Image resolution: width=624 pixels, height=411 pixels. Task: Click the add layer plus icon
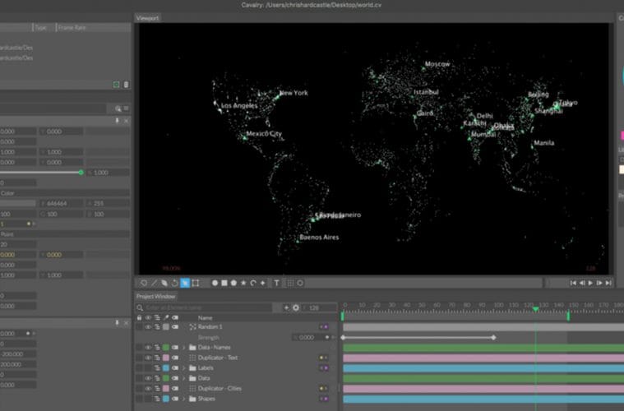tap(286, 307)
